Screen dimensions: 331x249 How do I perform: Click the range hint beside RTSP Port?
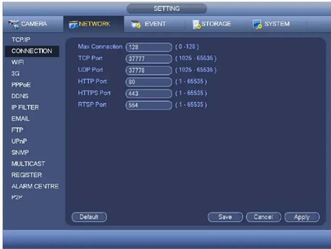pyautogui.click(x=191, y=104)
